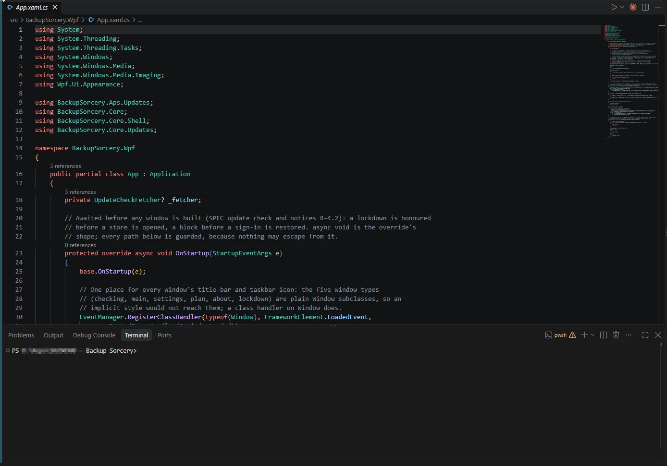Viewport: 667px width, 466px height.
Task: Click the 'base.OnStartup(e);' statement
Action: [x=112, y=272]
